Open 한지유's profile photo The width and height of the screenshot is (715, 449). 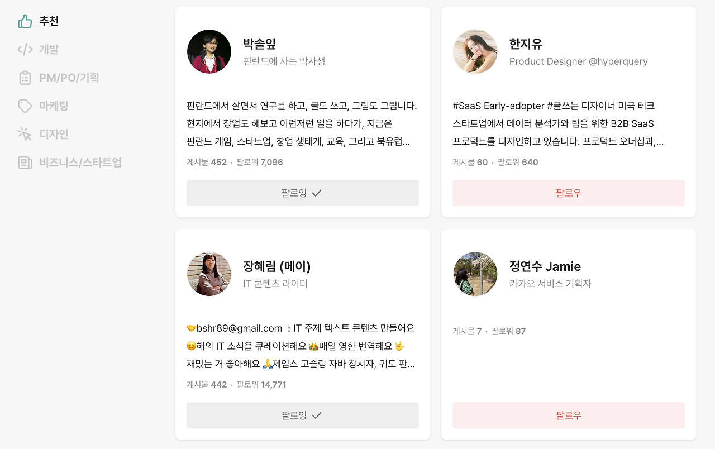coord(475,51)
